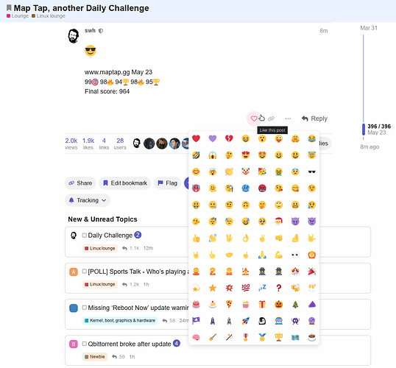396x368 pixels.
Task: Check the Daily Challenge topic checkbox
Action: click(x=85, y=236)
